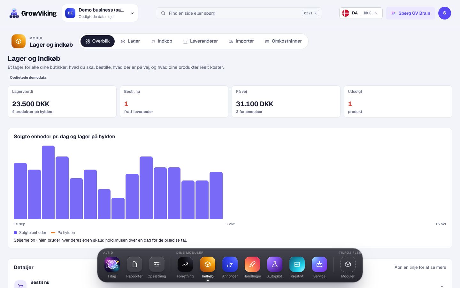The image size is (460, 288).
Task: Expand the Demo business switcher
Action: pyautogui.click(x=100, y=13)
